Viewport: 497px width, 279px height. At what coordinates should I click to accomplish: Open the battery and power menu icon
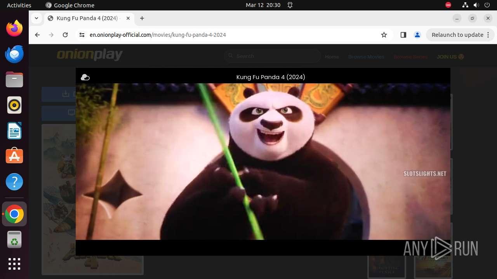pos(487,5)
